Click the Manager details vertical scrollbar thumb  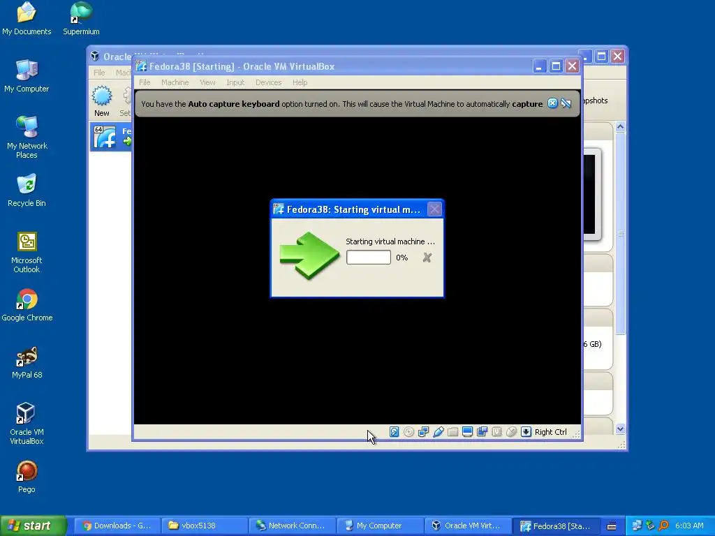coord(620,233)
